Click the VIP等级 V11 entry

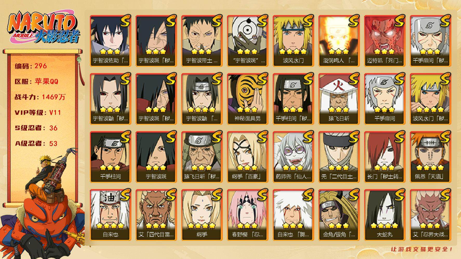pyautogui.click(x=38, y=113)
